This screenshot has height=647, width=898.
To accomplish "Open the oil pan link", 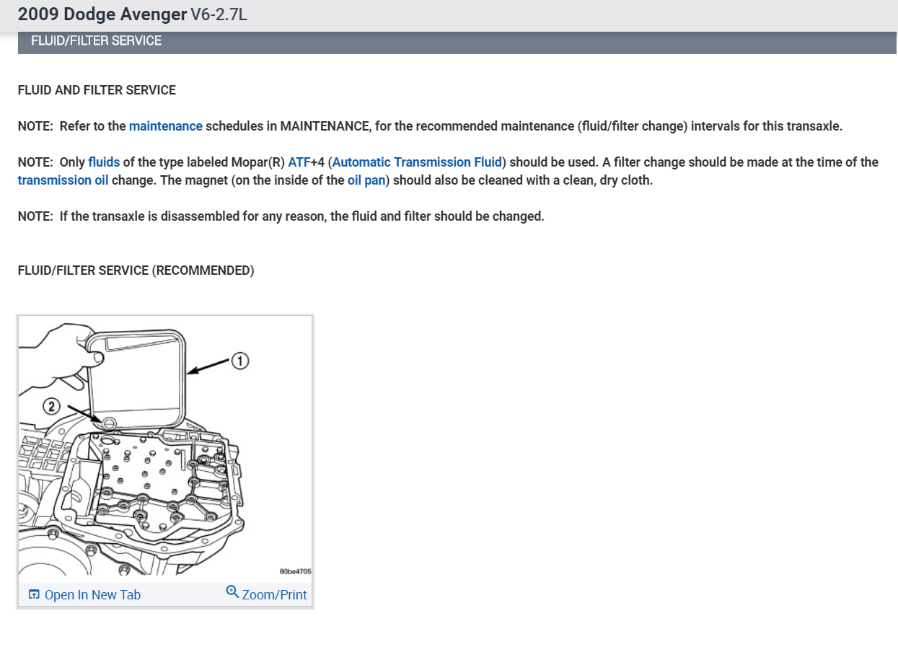I will tap(366, 180).
